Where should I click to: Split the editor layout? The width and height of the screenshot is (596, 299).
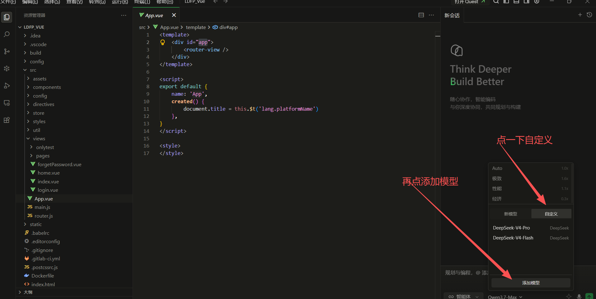tap(421, 15)
